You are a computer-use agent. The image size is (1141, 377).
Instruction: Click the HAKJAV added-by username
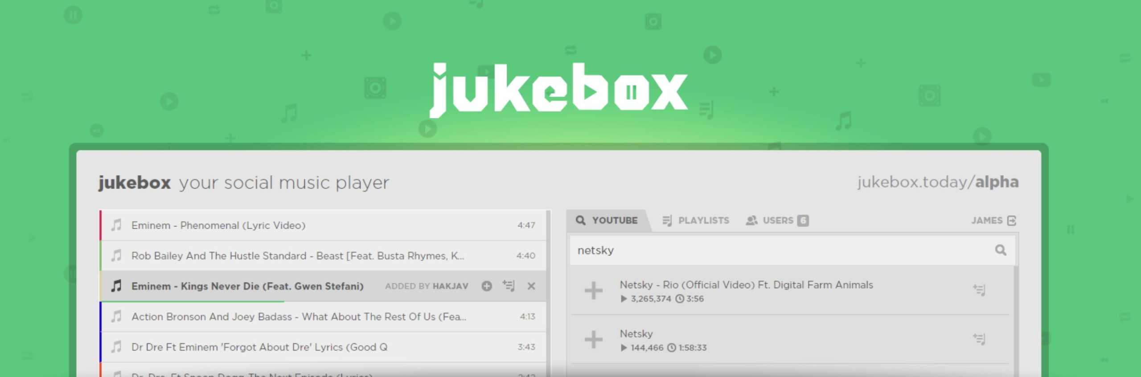[x=451, y=286]
